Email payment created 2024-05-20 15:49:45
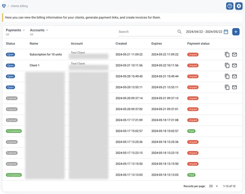 pos(234,76)
